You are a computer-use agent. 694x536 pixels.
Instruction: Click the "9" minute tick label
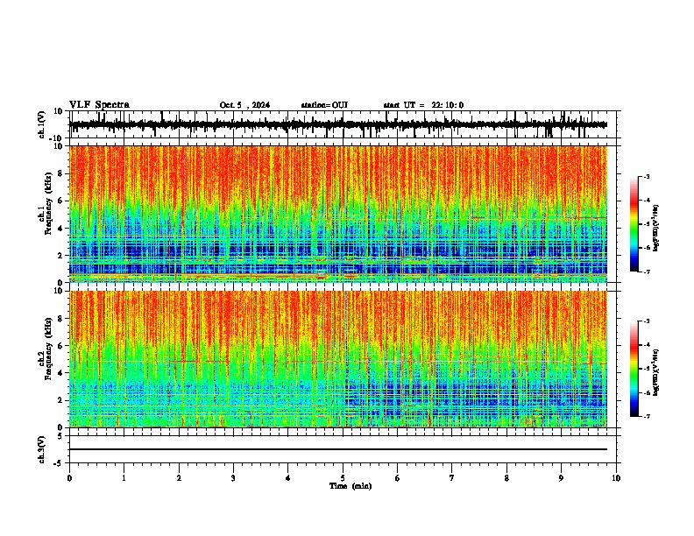tap(561, 478)
